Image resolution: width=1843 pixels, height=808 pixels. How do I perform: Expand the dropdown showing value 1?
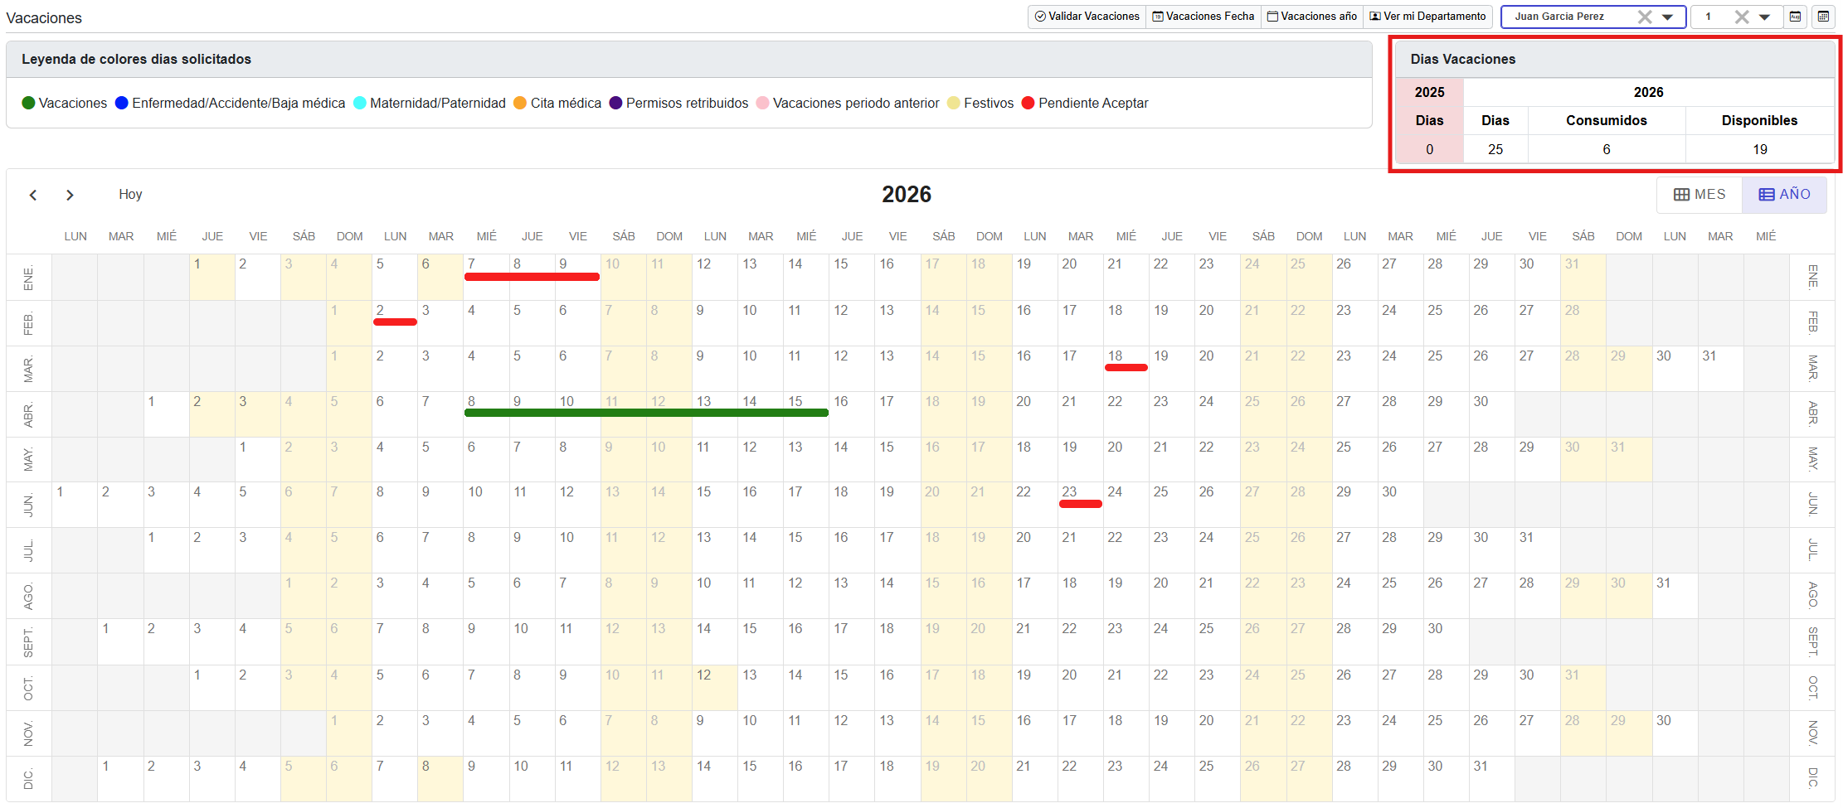click(x=1764, y=17)
